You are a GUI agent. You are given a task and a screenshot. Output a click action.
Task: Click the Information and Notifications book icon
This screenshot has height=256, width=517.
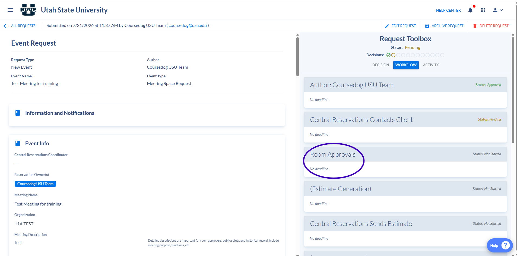coord(18,113)
